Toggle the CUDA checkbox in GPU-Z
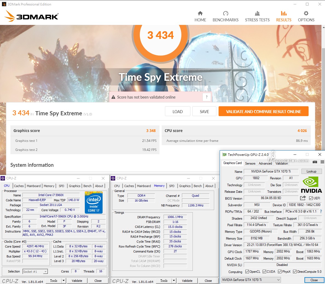Image resolution: width=325 pixels, height=284 pixels. [264, 272]
